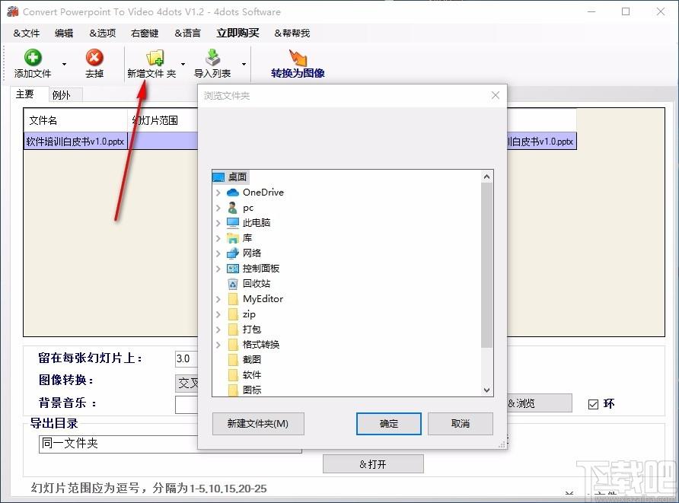Screen dimensions: 679x503
Task: Switch to the 主要 tab
Action: 24,94
